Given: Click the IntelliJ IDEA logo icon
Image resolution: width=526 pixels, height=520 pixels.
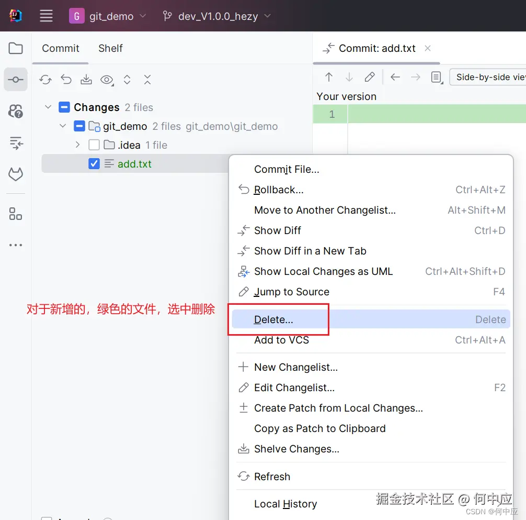Looking at the screenshot, I should (x=16, y=16).
